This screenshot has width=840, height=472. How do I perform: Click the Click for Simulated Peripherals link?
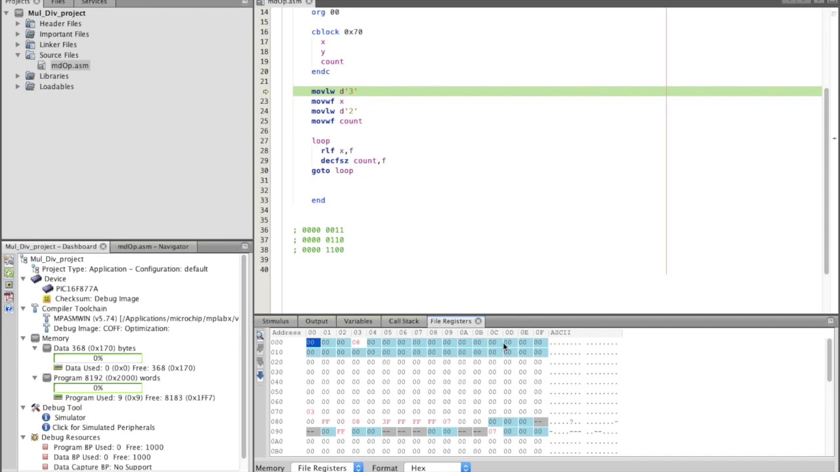click(104, 427)
